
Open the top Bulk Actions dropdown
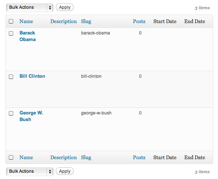click(x=30, y=7)
